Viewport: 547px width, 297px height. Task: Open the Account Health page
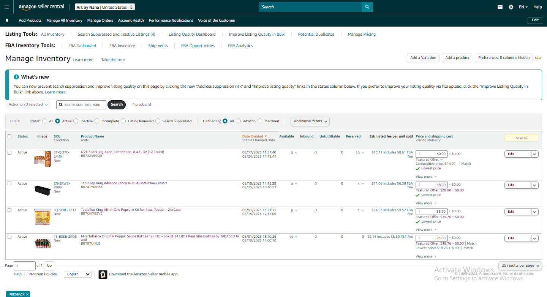pos(131,21)
